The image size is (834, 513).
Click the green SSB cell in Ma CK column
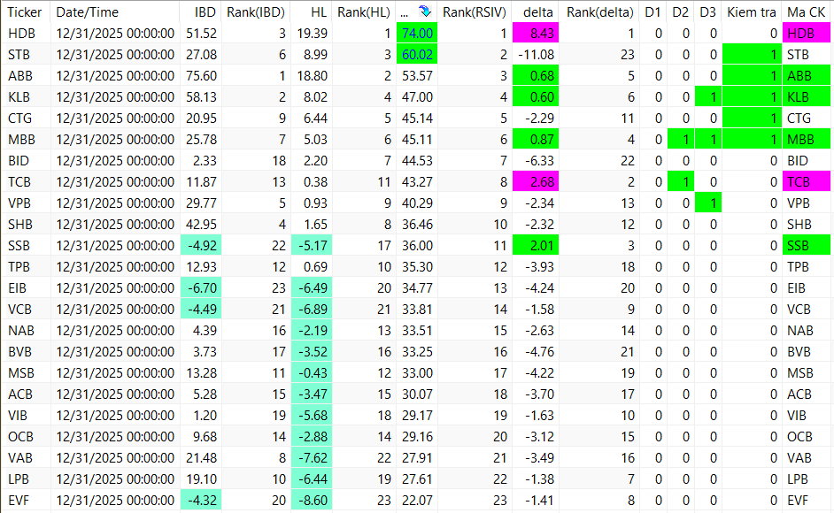click(807, 246)
